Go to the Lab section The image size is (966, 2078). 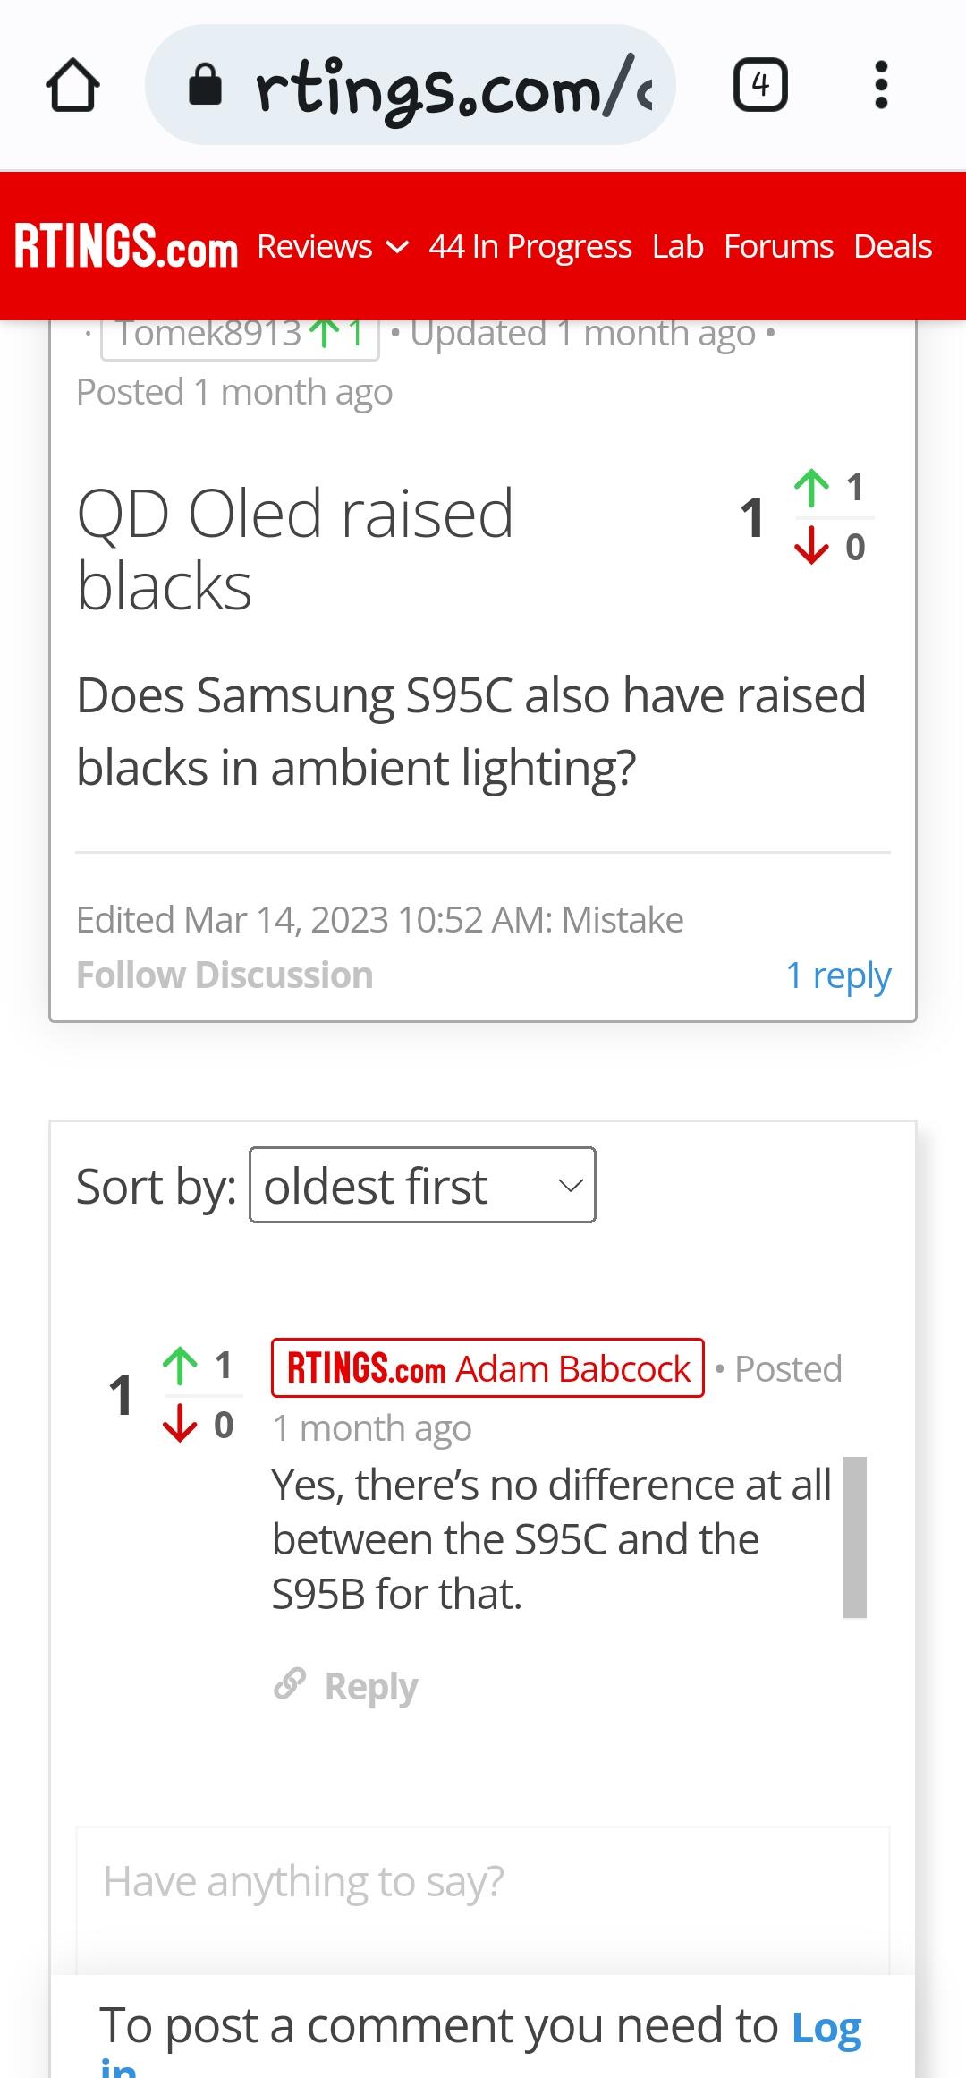[677, 246]
